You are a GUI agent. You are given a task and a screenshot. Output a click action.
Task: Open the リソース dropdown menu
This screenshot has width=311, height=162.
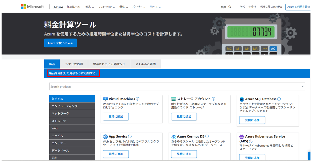click(x=155, y=7)
